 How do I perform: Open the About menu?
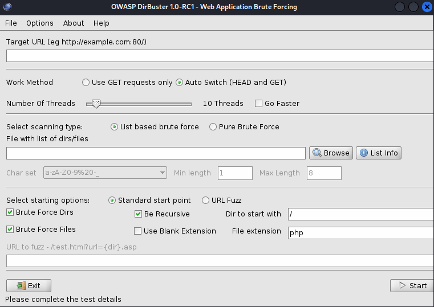point(74,23)
